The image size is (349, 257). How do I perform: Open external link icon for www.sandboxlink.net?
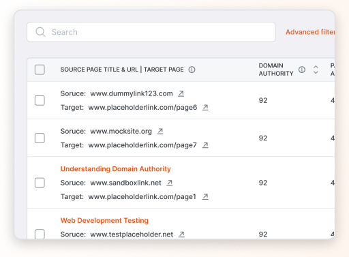click(x=170, y=183)
